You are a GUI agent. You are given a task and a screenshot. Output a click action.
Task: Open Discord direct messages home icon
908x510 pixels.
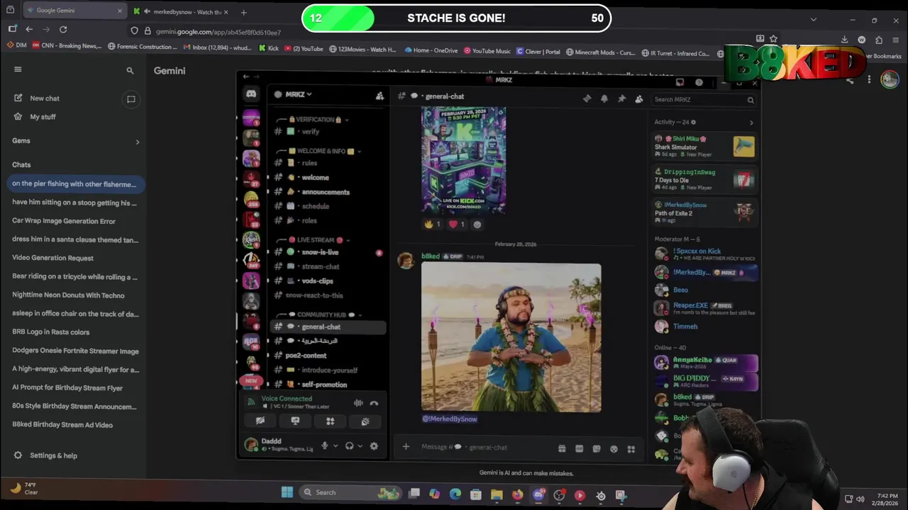pos(251,94)
